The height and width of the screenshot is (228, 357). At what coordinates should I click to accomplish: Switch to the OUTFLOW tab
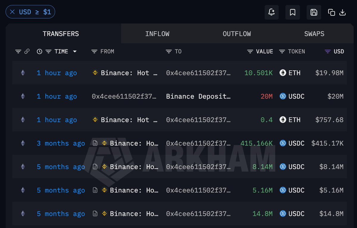click(x=237, y=34)
